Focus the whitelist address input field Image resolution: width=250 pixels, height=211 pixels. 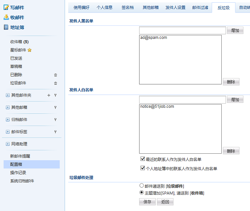pyautogui.click(x=183, y=99)
